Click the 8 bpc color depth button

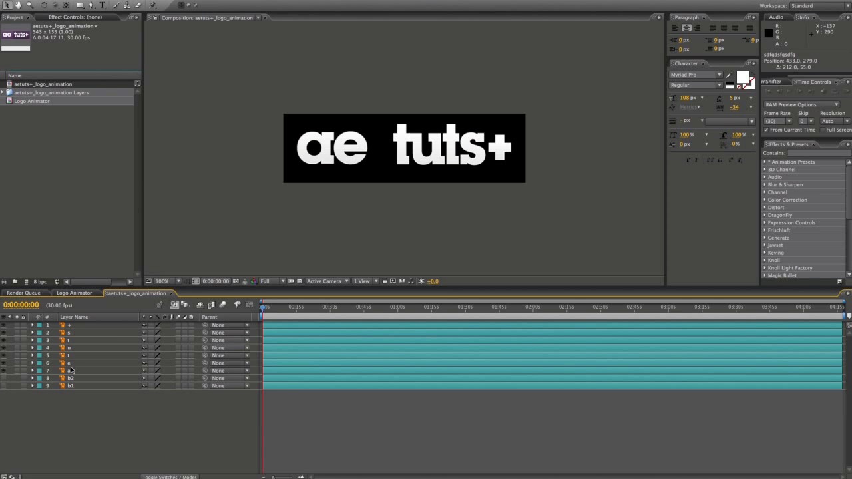pyautogui.click(x=40, y=281)
